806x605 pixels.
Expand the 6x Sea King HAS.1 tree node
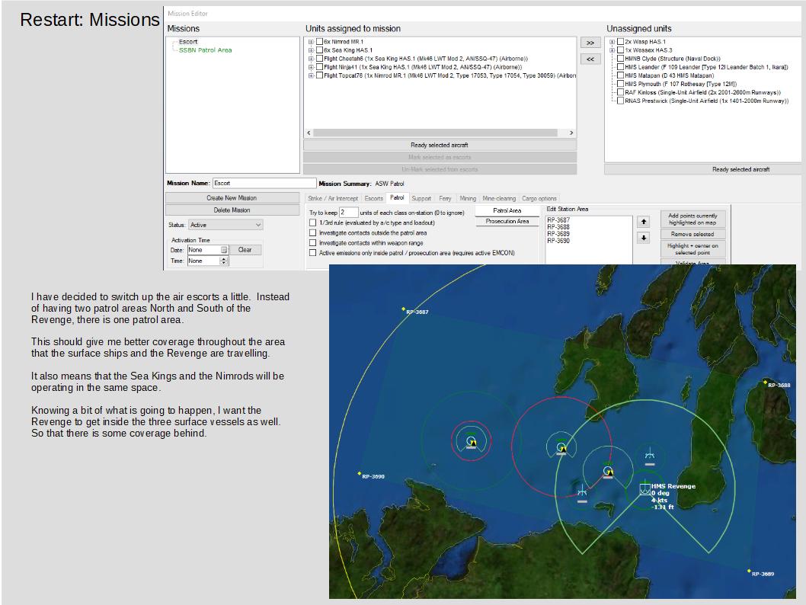point(311,50)
